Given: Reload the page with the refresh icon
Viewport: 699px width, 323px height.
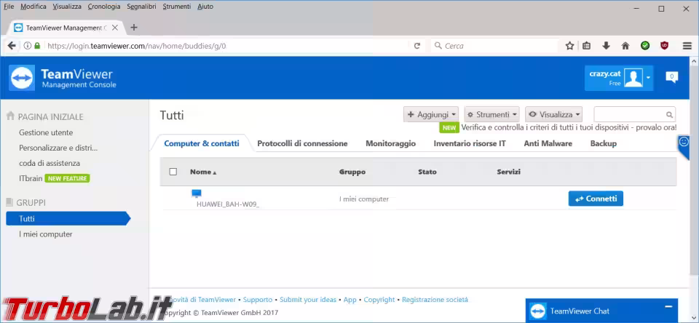Looking at the screenshot, I should 416,45.
